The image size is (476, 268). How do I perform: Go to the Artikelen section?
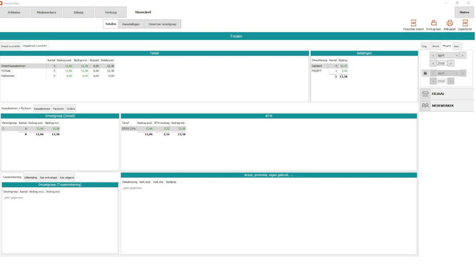click(14, 12)
